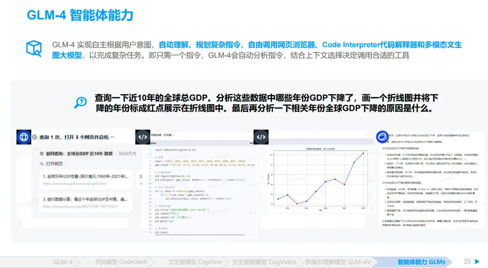Click the question-mark magnifier icon
This screenshot has width=488, height=268.
(x=80, y=102)
